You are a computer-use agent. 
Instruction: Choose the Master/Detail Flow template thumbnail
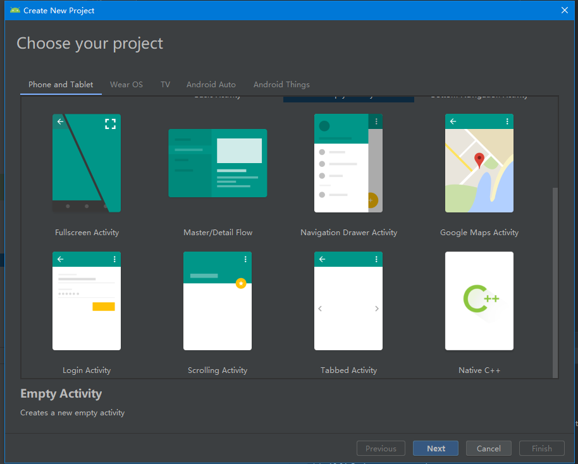[x=218, y=163]
